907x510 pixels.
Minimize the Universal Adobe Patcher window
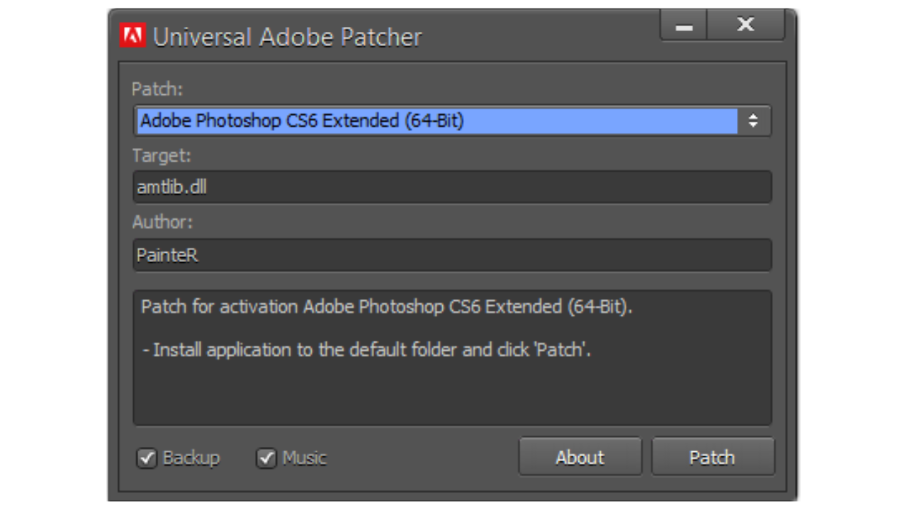pos(684,26)
